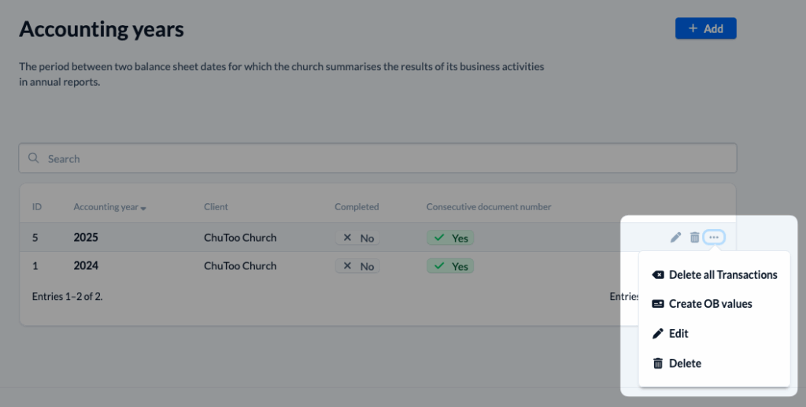Click the three-dot more options icon
The width and height of the screenshot is (806, 407).
pos(714,237)
